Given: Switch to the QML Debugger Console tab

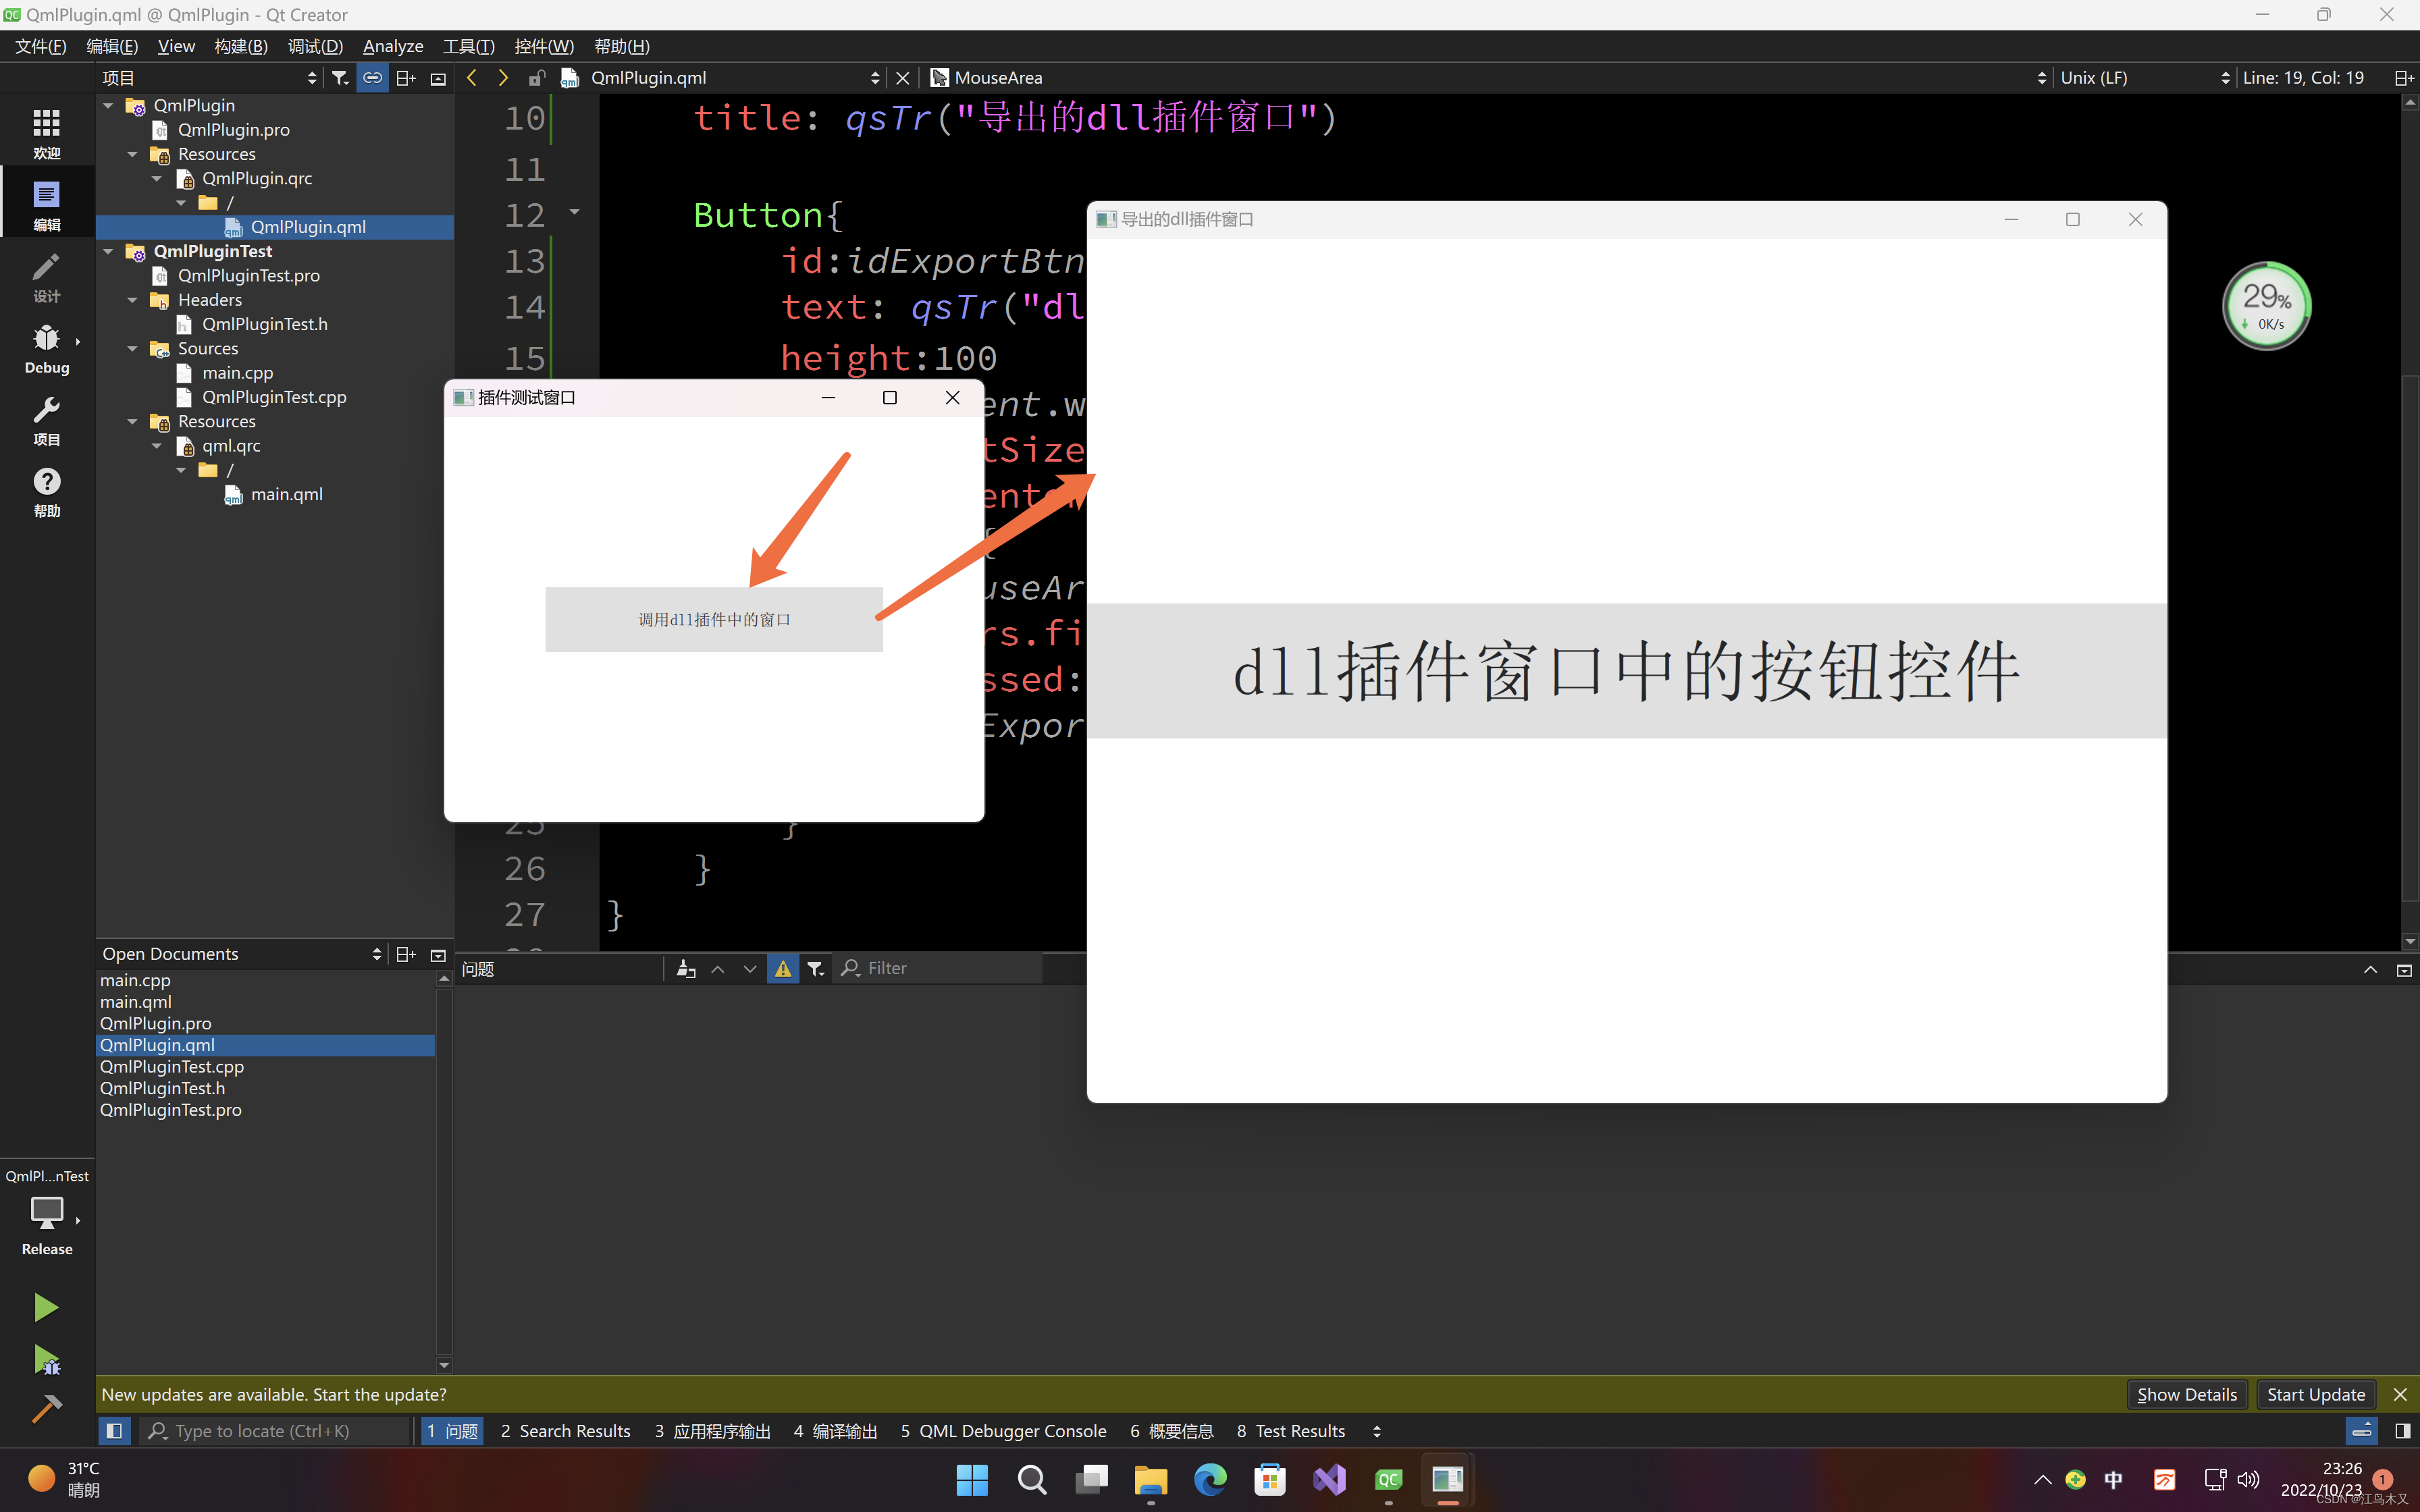Looking at the screenshot, I should [1003, 1431].
